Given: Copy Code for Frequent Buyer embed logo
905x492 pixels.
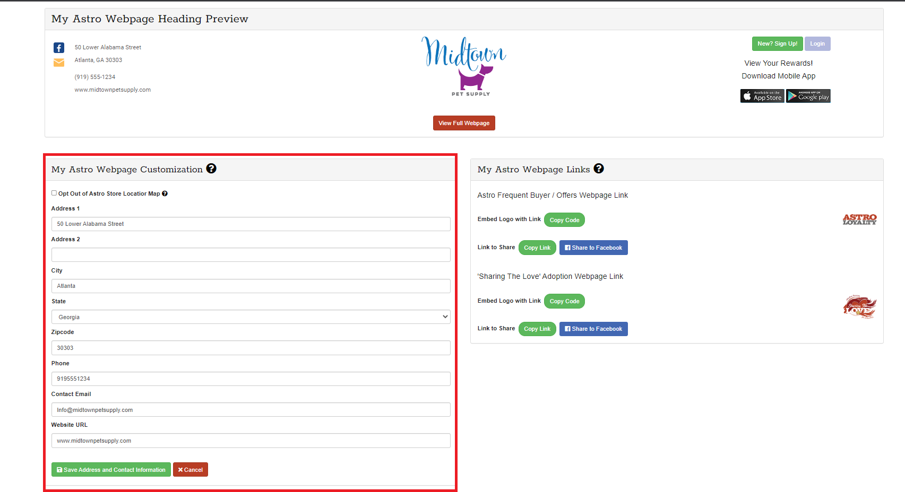Looking at the screenshot, I should point(564,220).
